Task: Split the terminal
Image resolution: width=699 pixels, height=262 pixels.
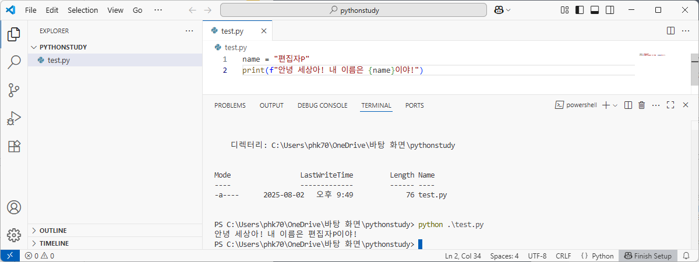Action: pyautogui.click(x=628, y=105)
